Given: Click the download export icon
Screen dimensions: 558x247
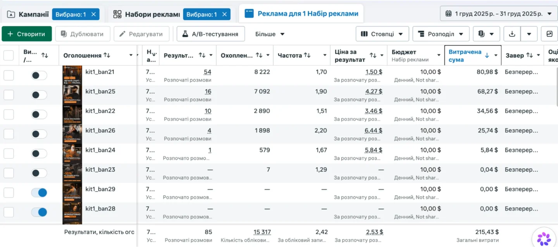Looking at the screenshot, I should pos(512,34).
